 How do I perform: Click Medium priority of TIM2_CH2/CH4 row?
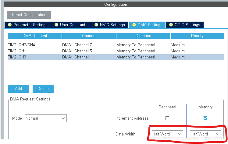(x=197, y=45)
